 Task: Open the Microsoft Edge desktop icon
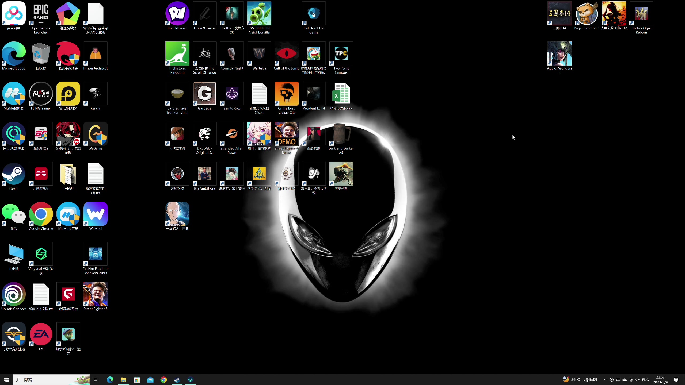click(14, 56)
